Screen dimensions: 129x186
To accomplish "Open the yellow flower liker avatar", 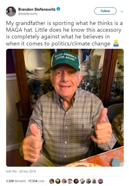I will [58, 181].
